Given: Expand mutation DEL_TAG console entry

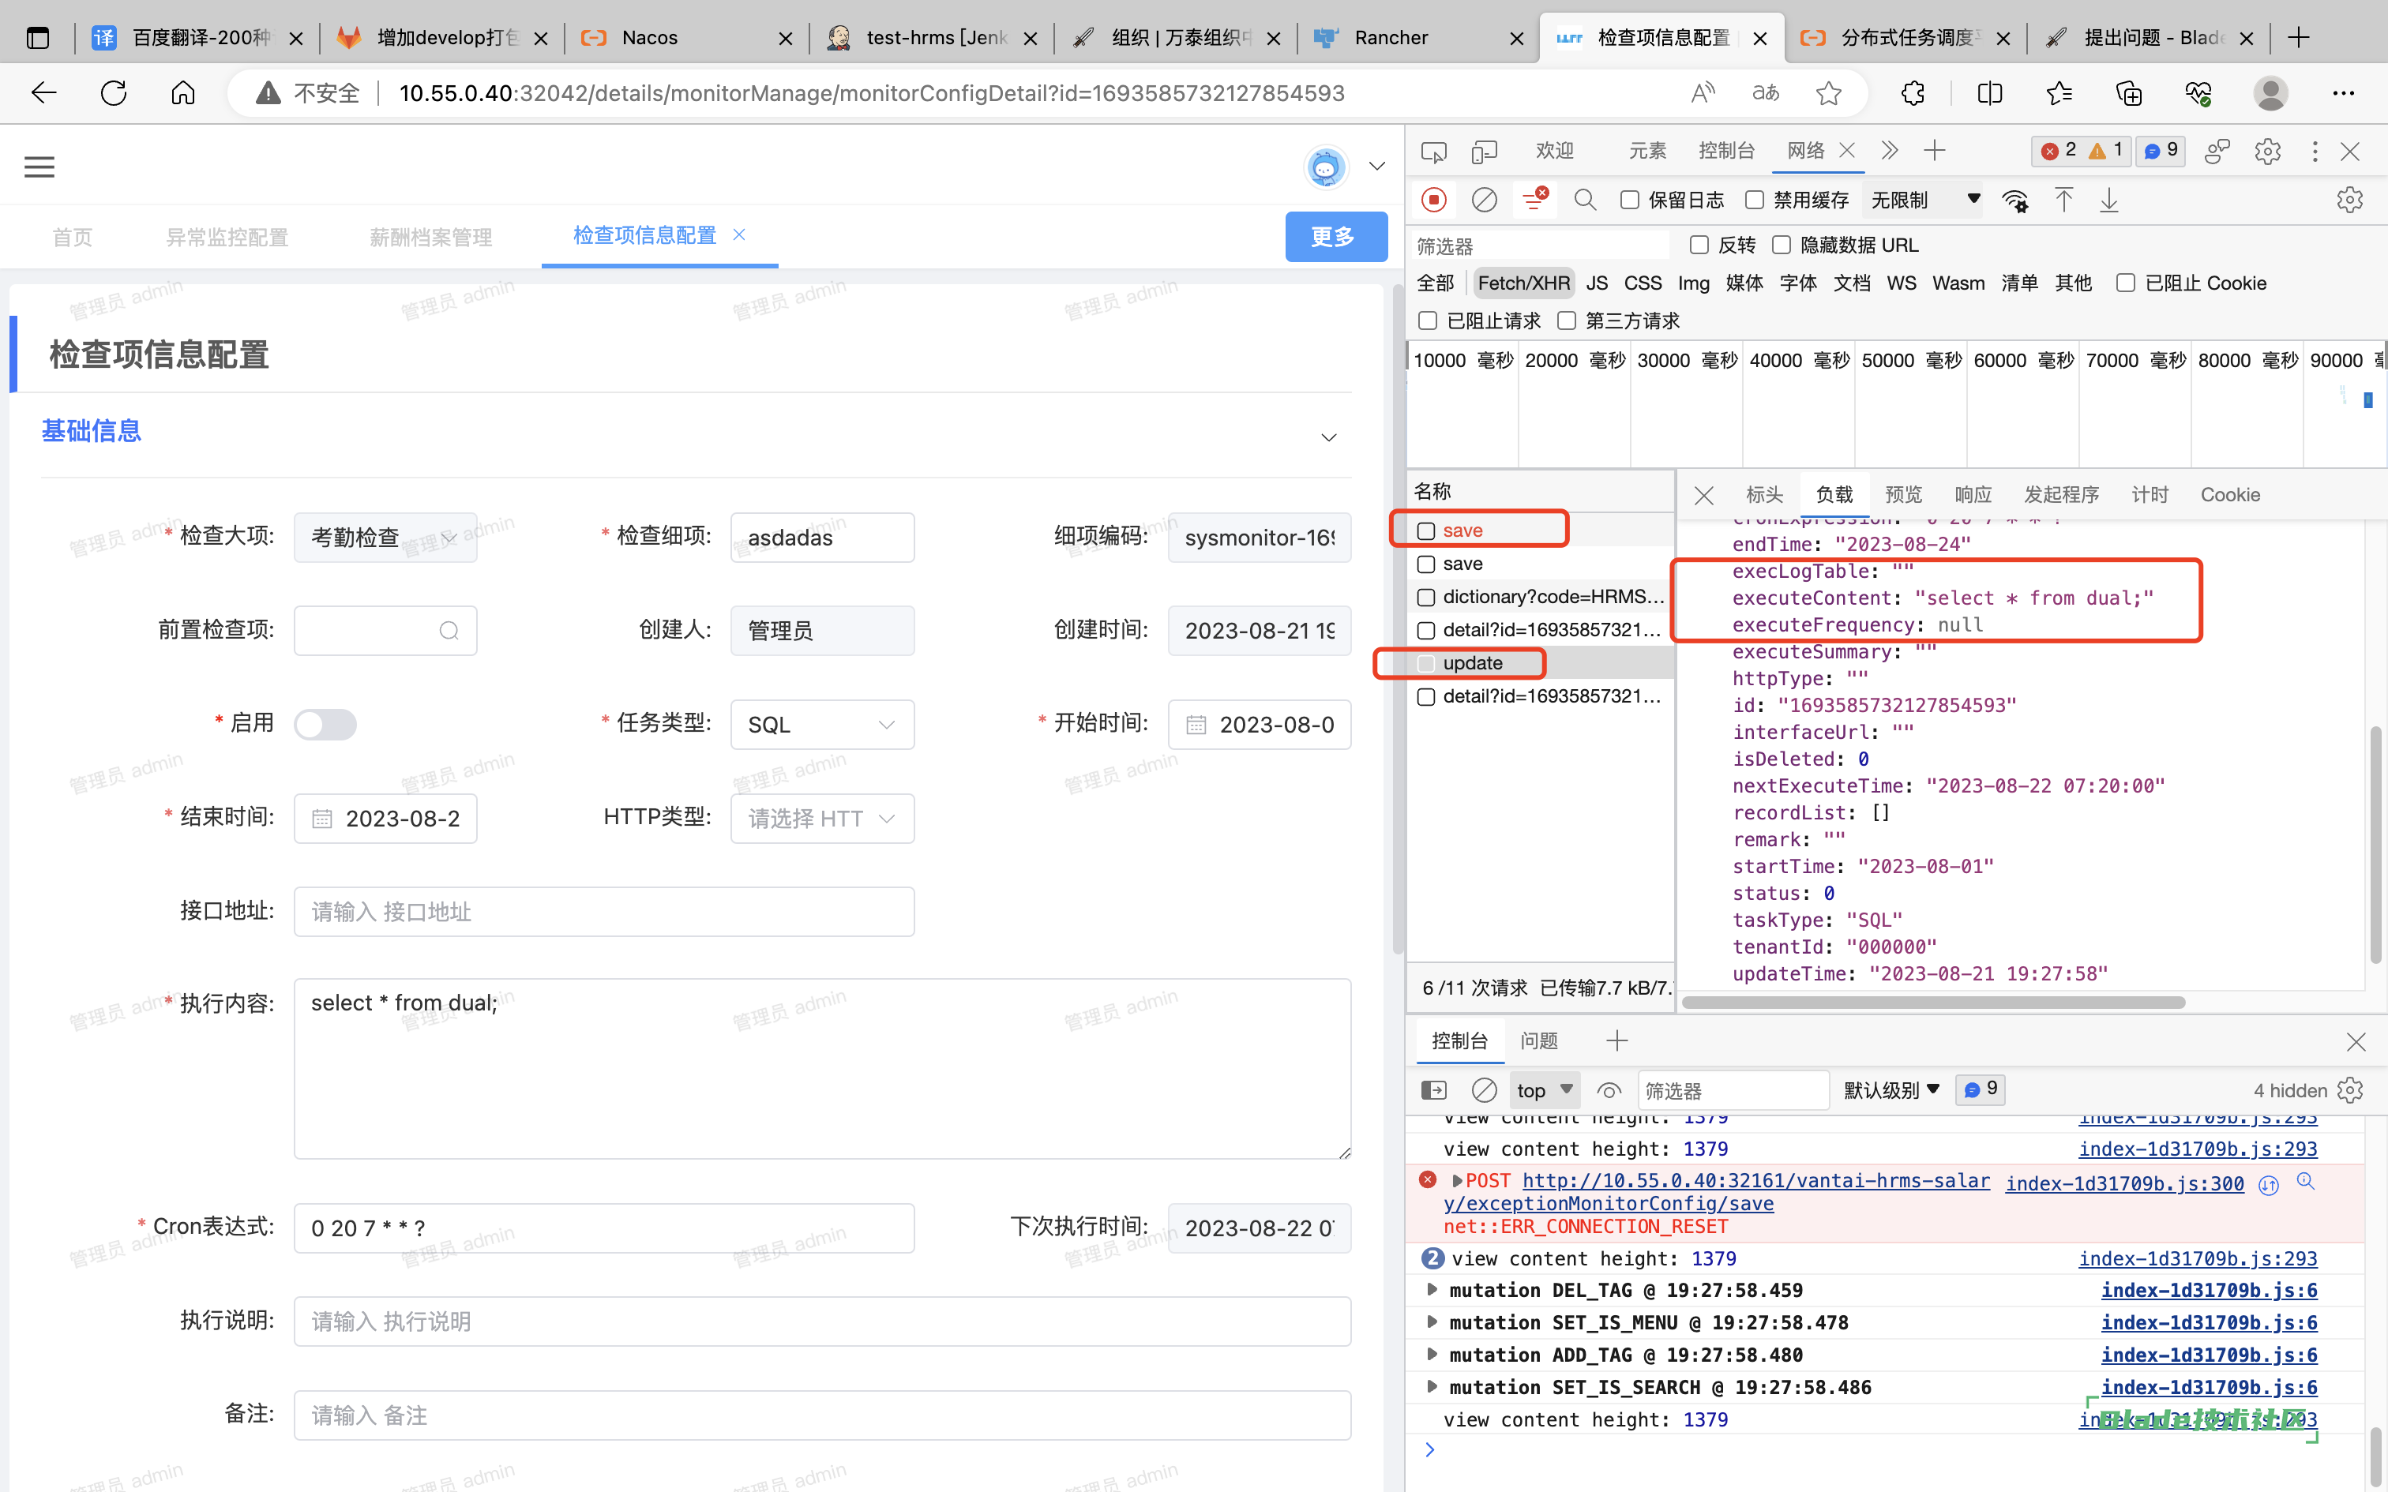Looking at the screenshot, I should pyautogui.click(x=1432, y=1290).
